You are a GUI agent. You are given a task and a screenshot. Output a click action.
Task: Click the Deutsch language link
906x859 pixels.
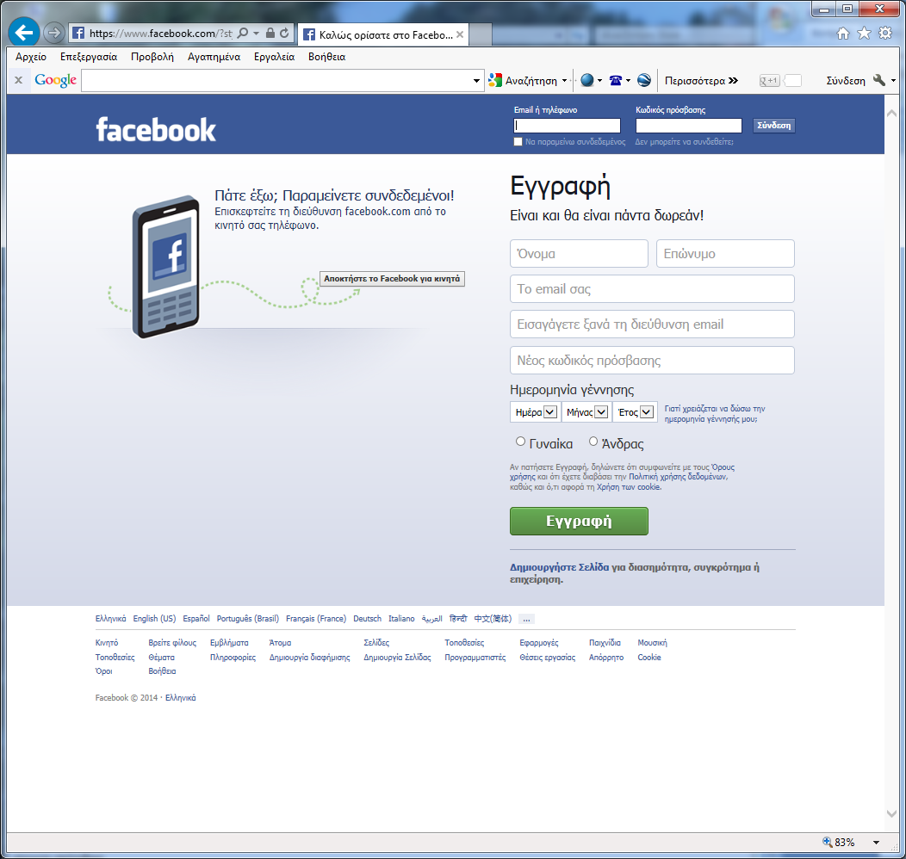(x=368, y=618)
